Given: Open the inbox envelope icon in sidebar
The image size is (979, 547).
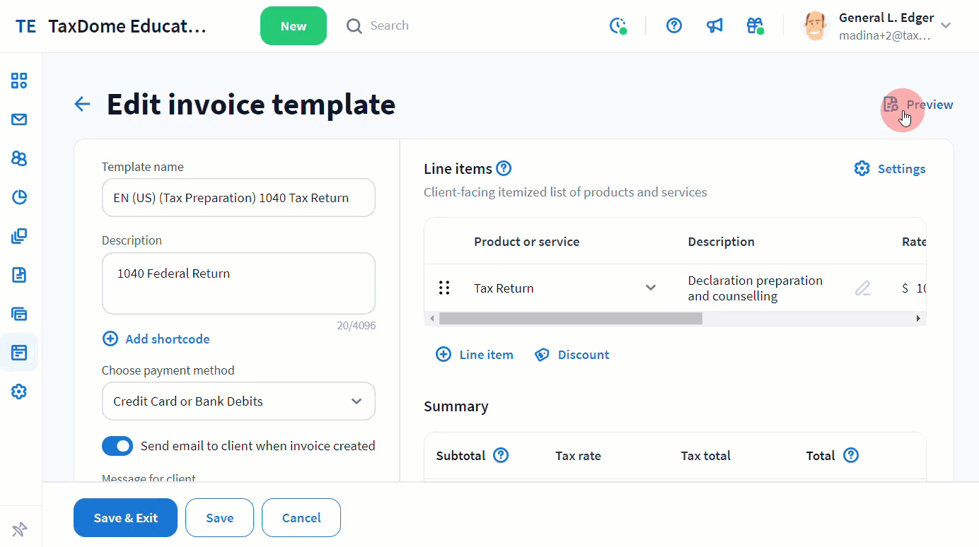Looking at the screenshot, I should [19, 119].
